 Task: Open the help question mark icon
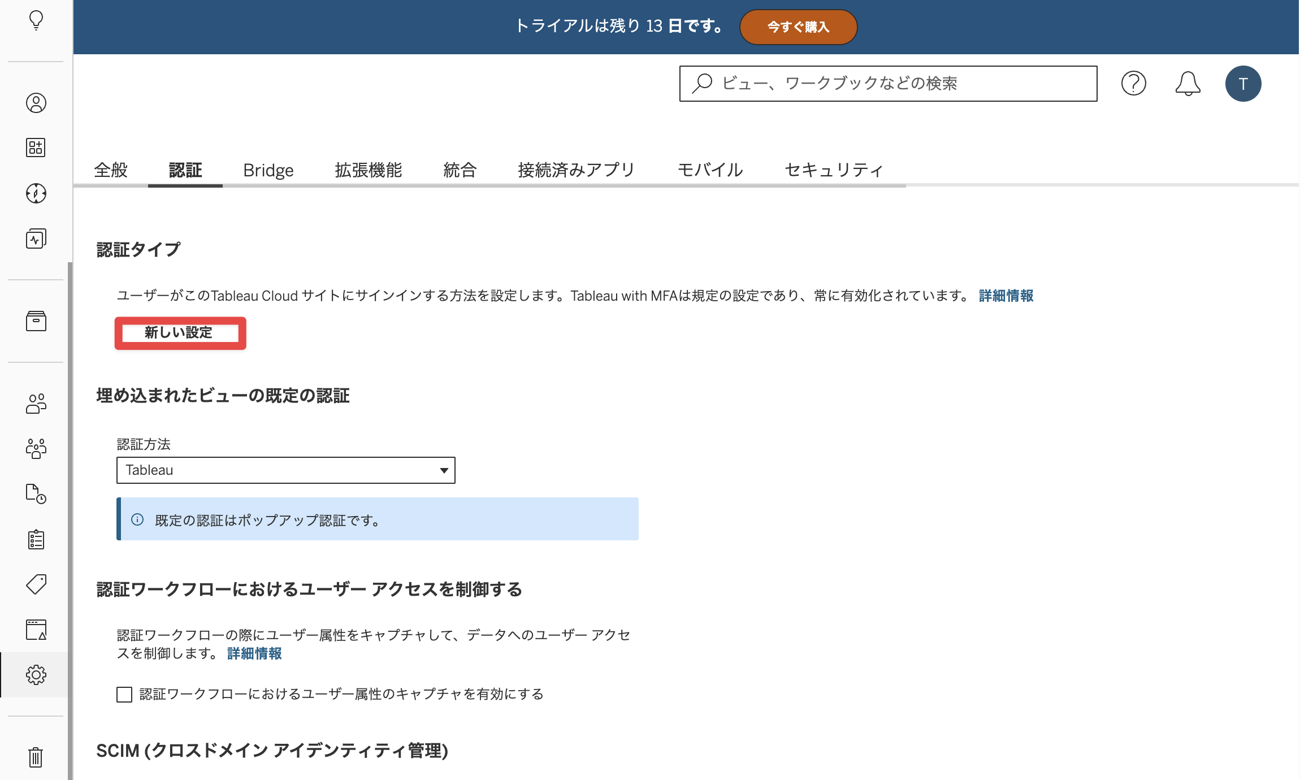[x=1133, y=84]
